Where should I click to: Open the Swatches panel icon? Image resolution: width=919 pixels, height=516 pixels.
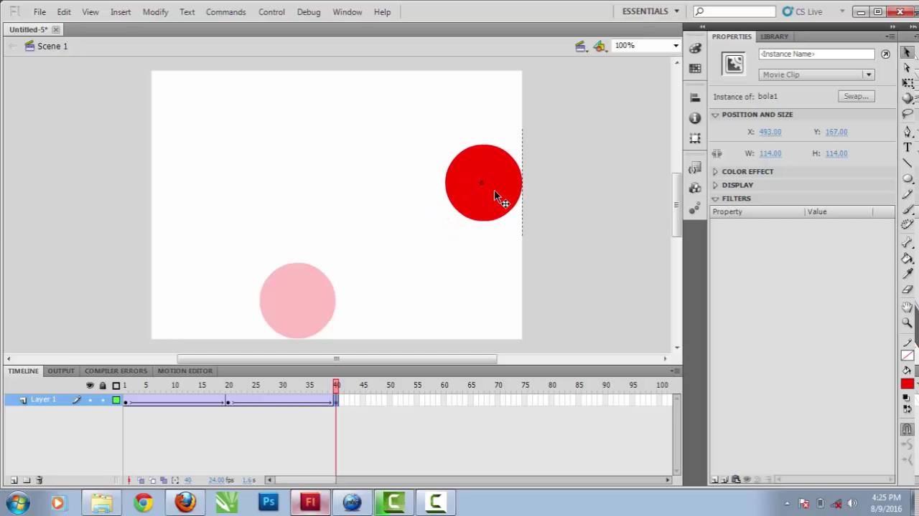(x=695, y=68)
